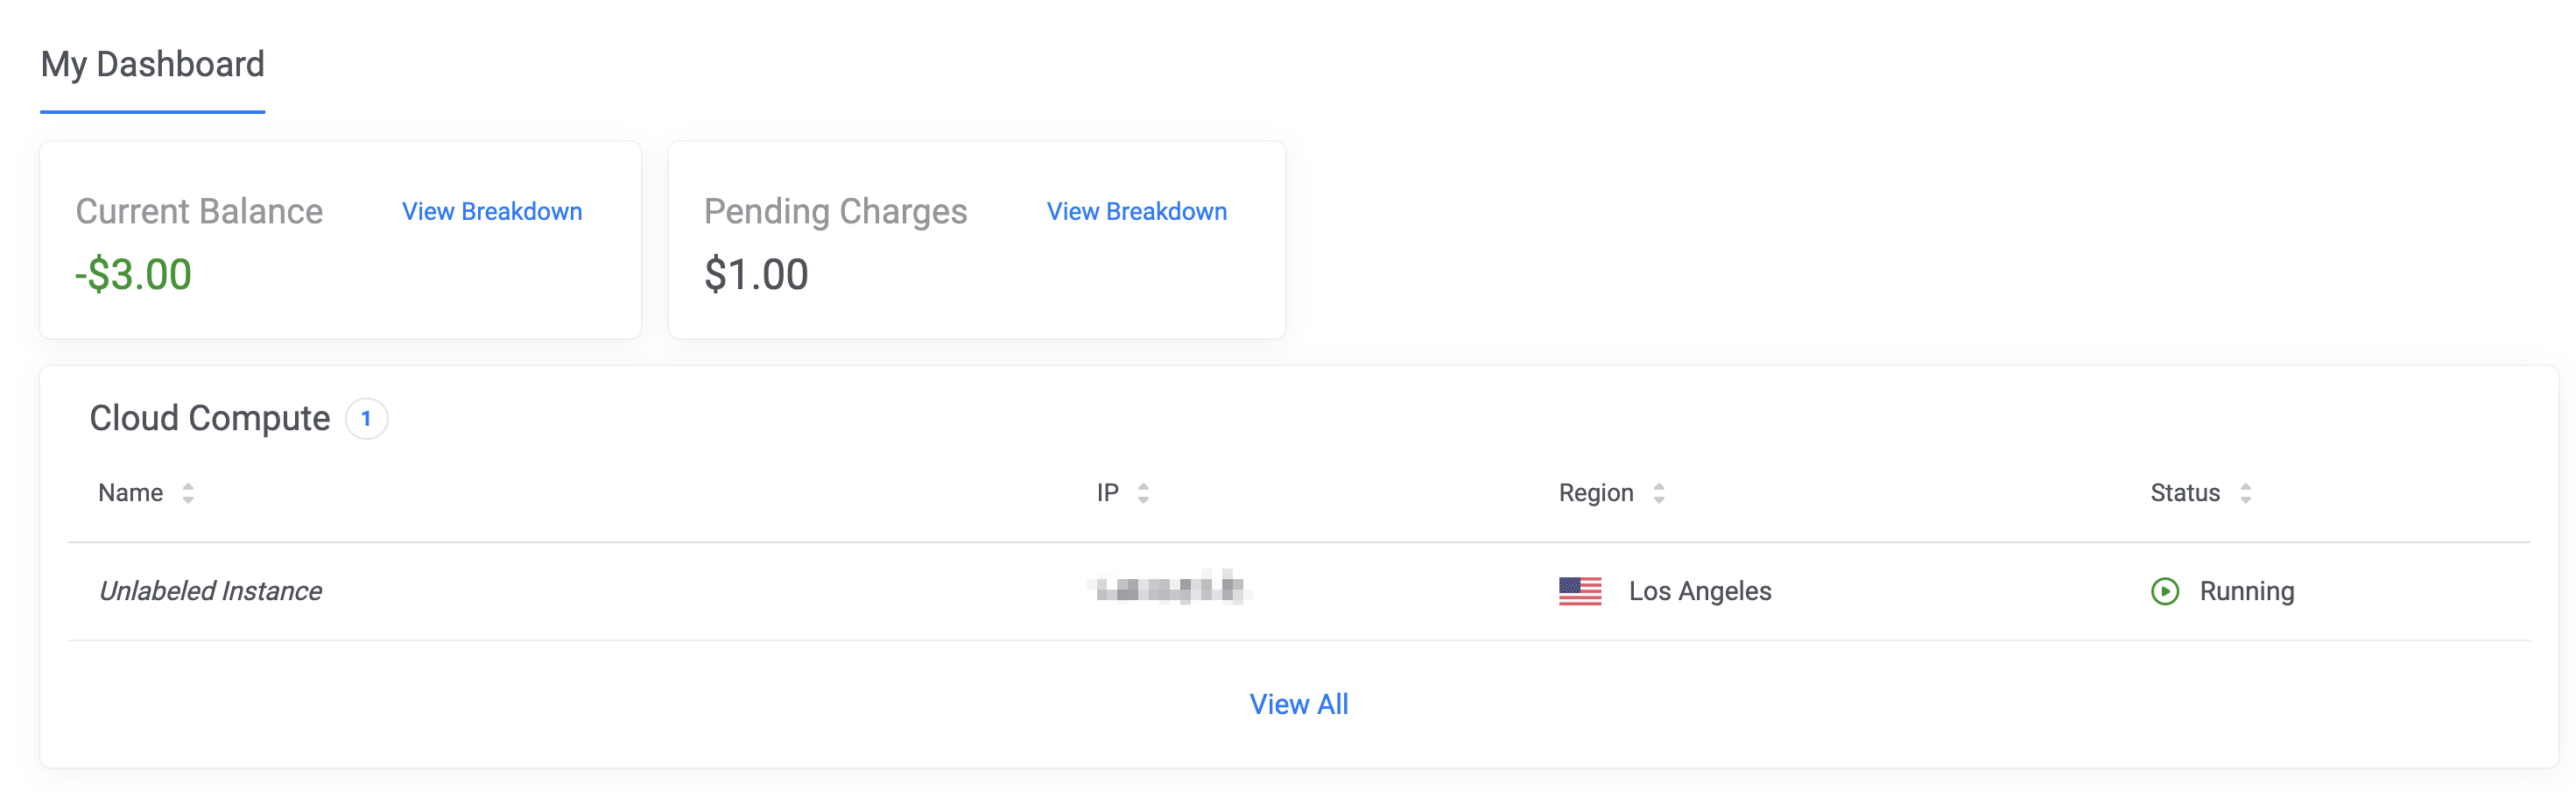Click the Name column header
This screenshot has height=792, width=2576.
[131, 493]
